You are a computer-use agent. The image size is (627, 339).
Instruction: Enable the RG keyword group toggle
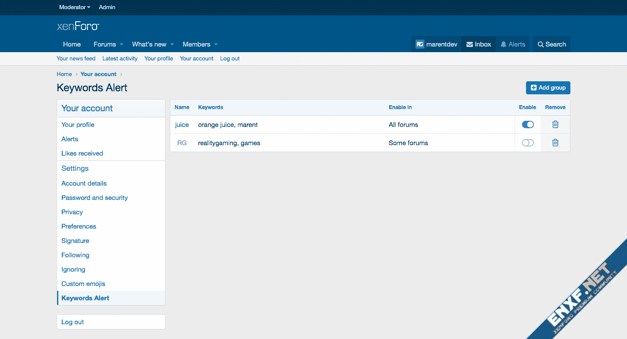coord(527,143)
